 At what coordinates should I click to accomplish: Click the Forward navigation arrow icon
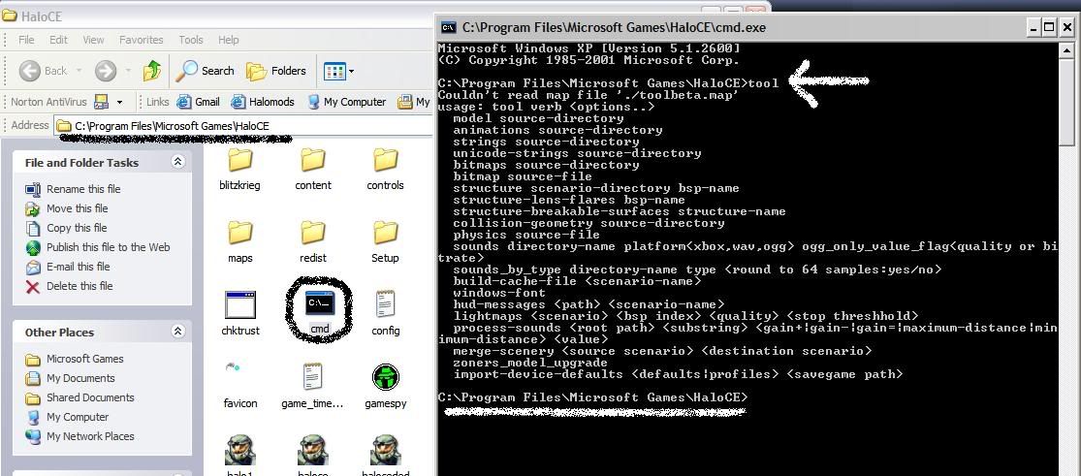click(105, 71)
